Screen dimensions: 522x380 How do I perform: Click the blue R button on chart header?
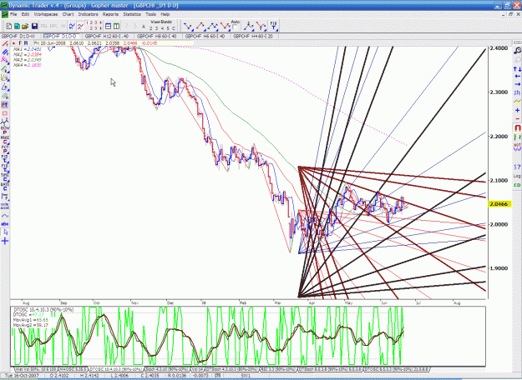pyautogui.click(x=26, y=43)
